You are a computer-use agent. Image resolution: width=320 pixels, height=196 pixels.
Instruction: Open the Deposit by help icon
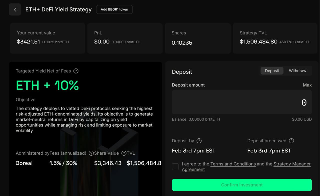coord(199,141)
